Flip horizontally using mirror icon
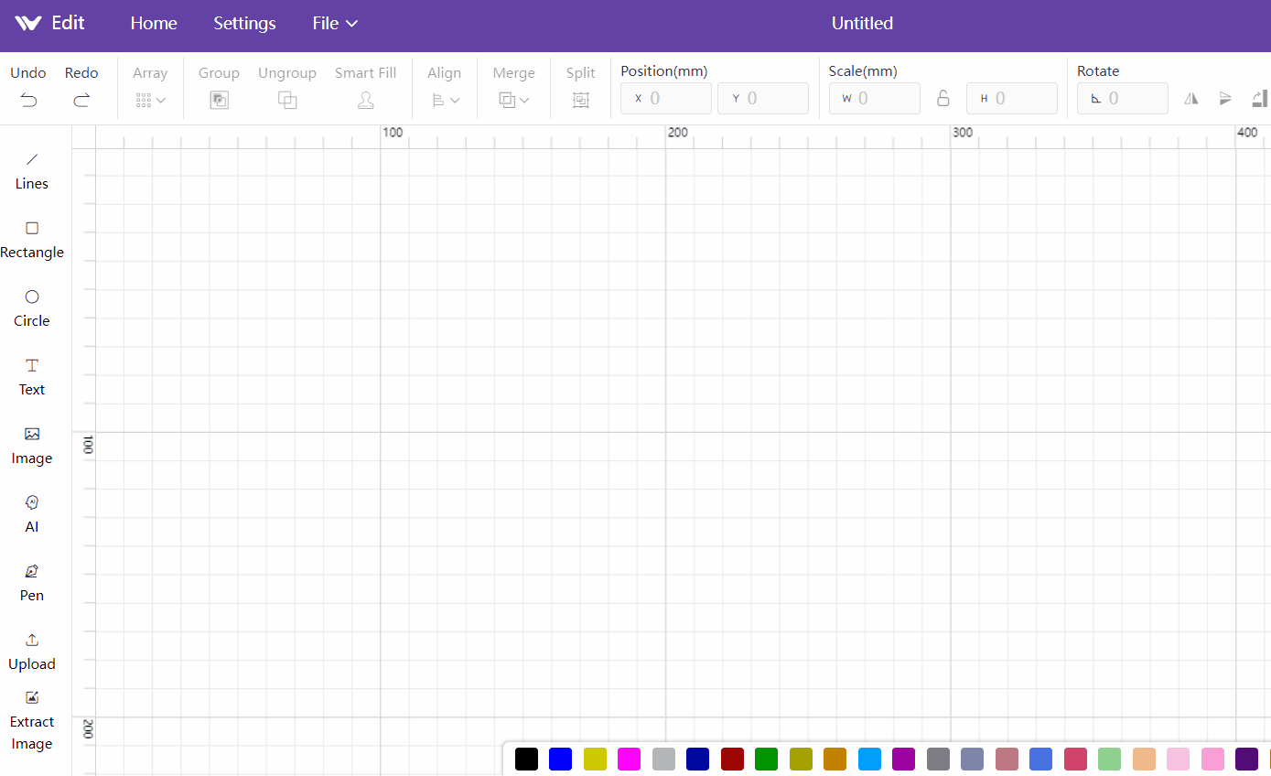 [x=1191, y=99]
